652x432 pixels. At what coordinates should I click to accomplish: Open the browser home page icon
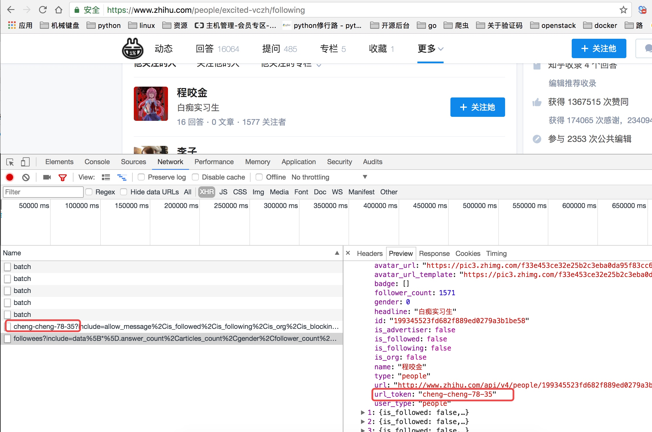click(x=59, y=10)
